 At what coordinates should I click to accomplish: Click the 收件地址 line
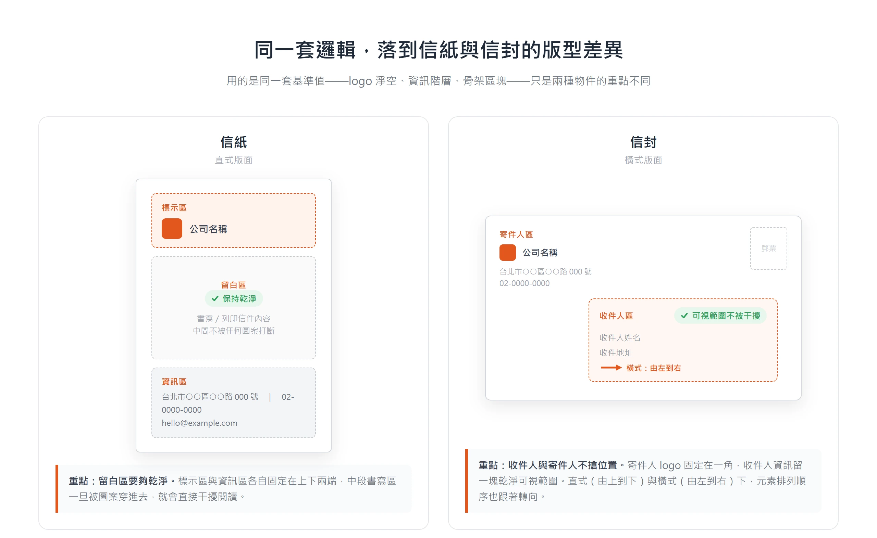616,353
